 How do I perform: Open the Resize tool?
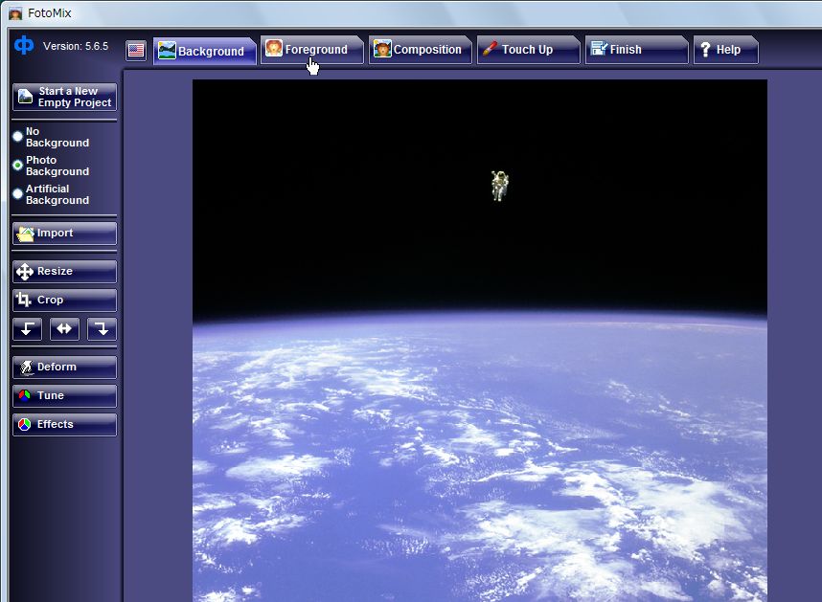[x=64, y=272]
